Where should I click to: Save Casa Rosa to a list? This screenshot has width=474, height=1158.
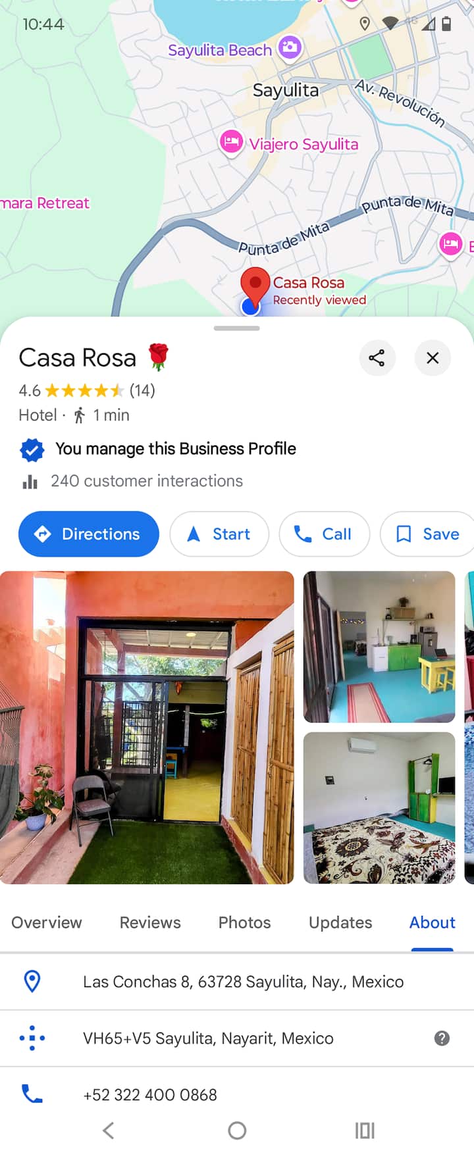[x=427, y=534]
